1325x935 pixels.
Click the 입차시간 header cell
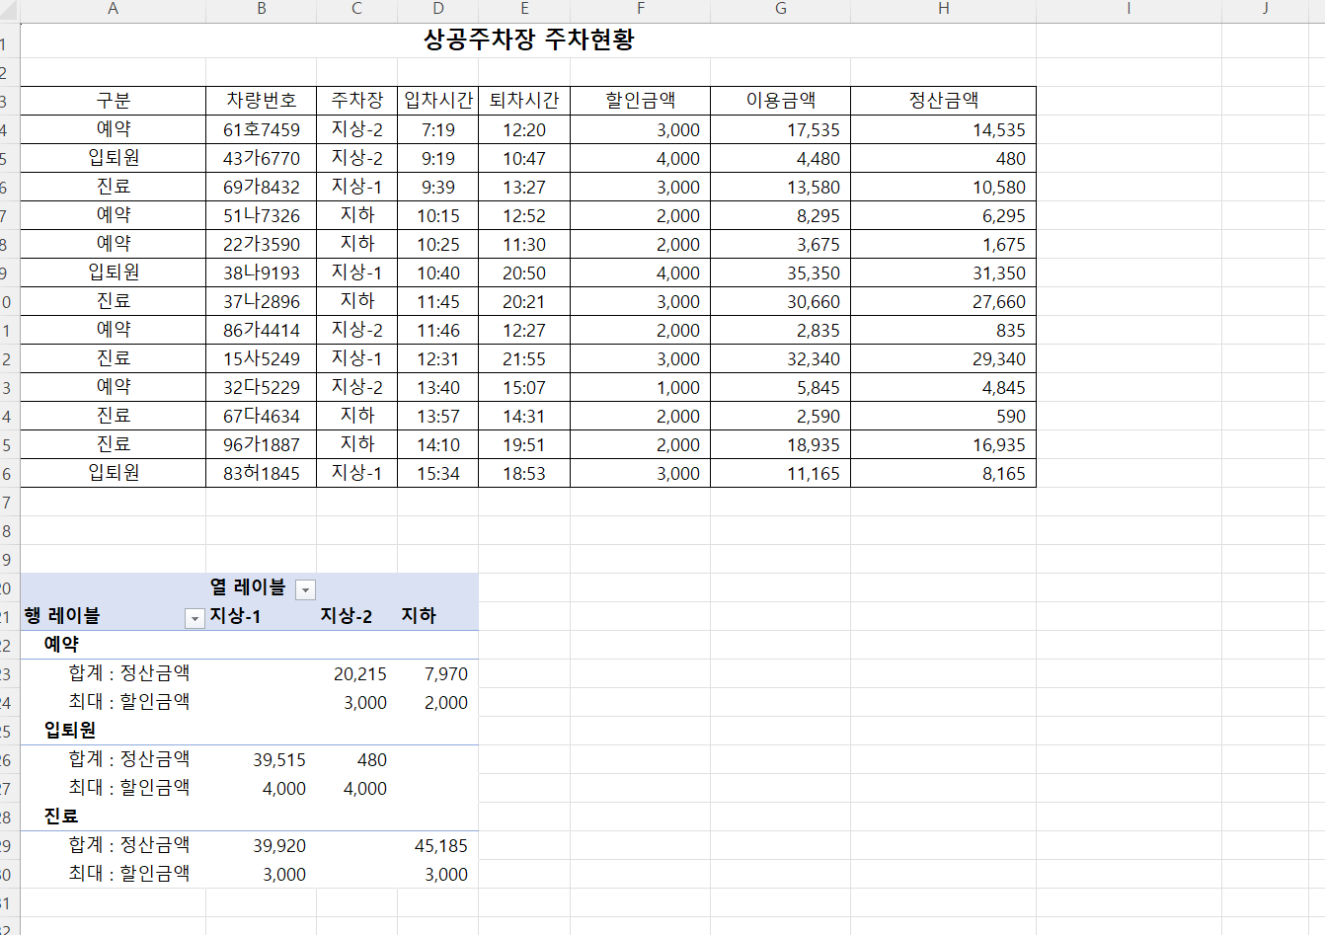point(437,101)
